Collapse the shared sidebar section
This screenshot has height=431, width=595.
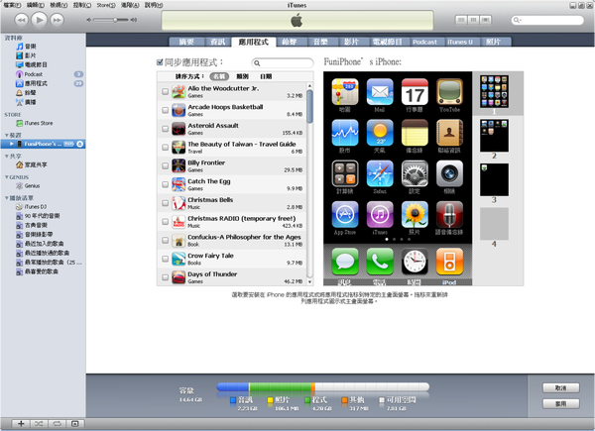click(x=7, y=156)
